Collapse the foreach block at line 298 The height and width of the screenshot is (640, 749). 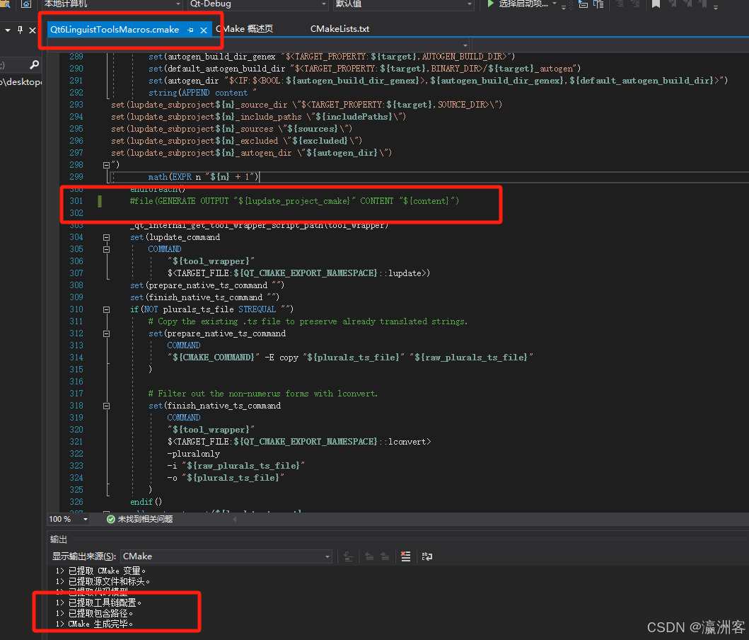coord(107,164)
